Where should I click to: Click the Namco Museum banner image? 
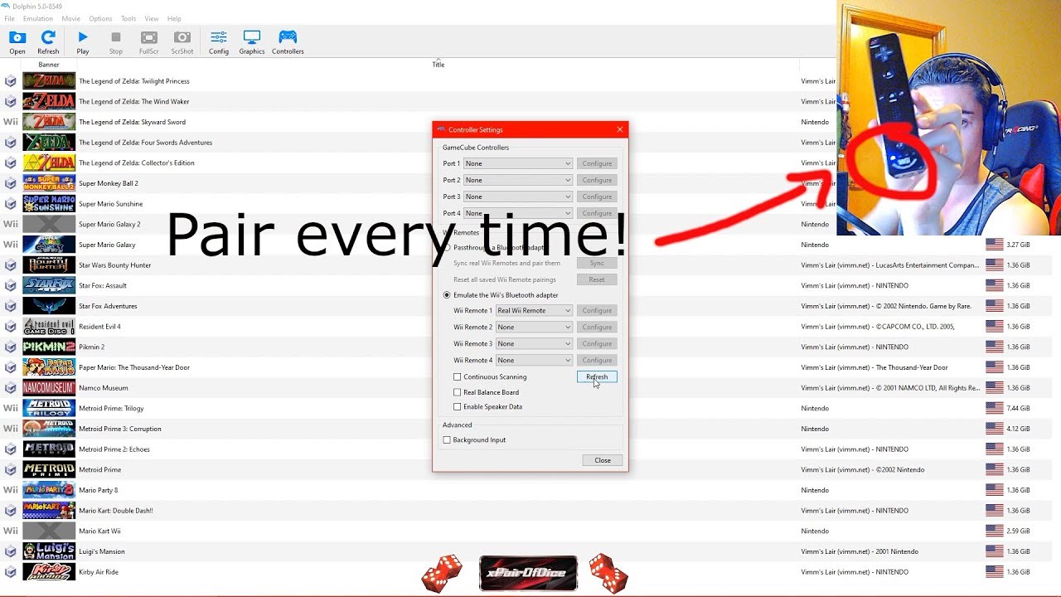(x=49, y=388)
